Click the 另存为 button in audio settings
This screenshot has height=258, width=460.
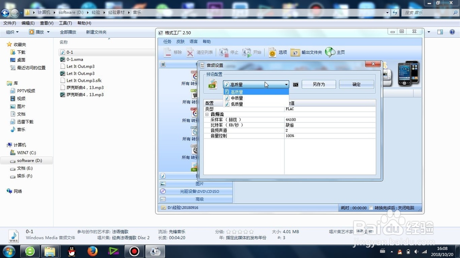(x=319, y=84)
